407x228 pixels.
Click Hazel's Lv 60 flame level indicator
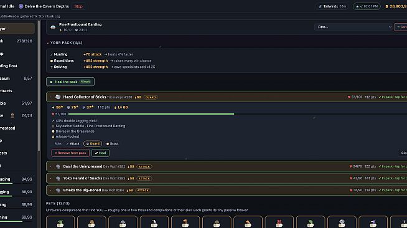point(121,107)
